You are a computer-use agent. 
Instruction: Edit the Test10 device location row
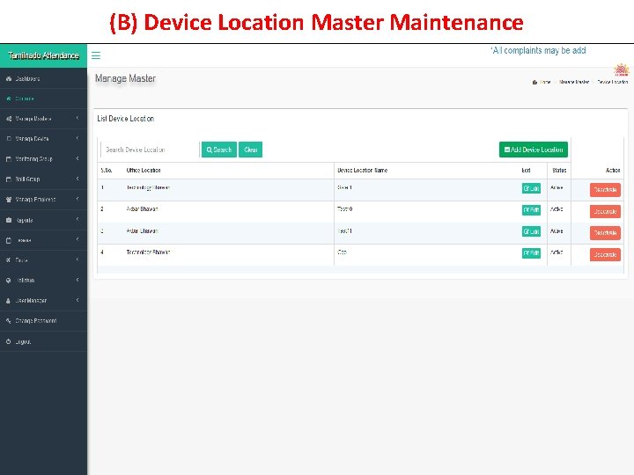pyautogui.click(x=531, y=210)
